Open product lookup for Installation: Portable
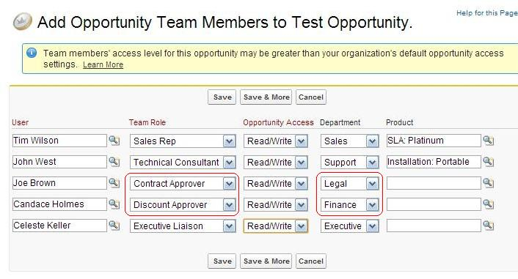This screenshot has width=518, height=279. tap(488, 162)
